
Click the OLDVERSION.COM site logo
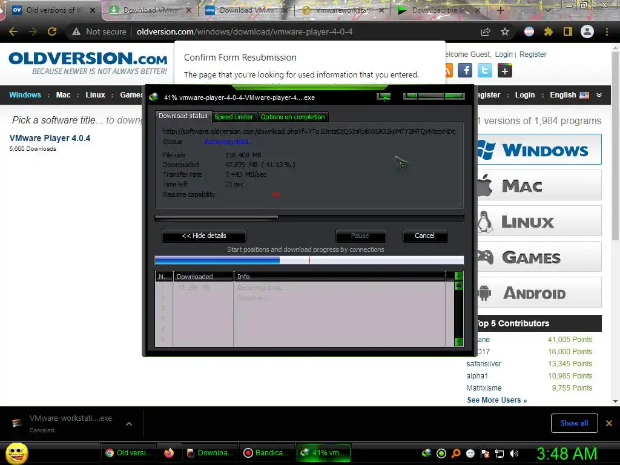click(x=88, y=62)
